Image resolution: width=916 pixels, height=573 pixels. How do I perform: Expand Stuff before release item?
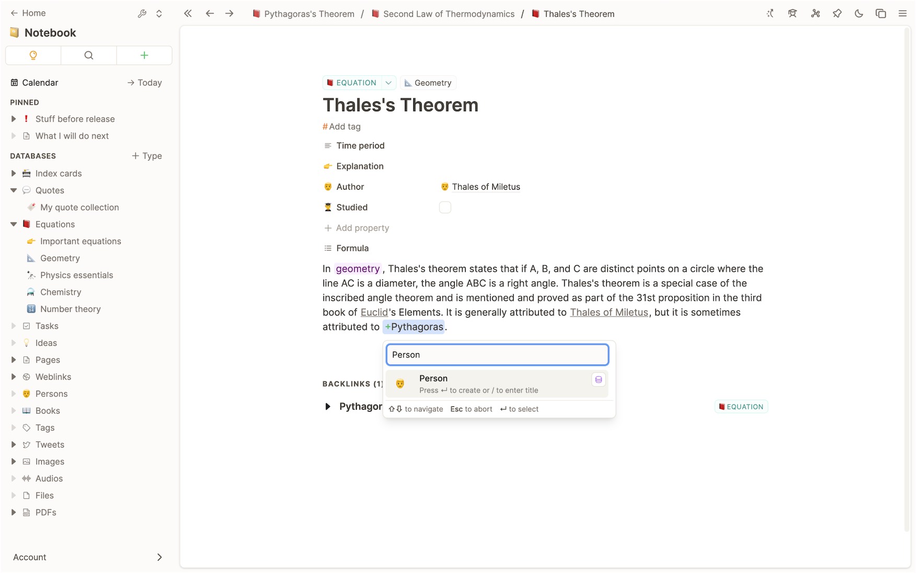pyautogui.click(x=14, y=119)
